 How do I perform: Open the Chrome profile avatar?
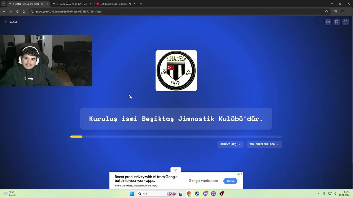342,12
